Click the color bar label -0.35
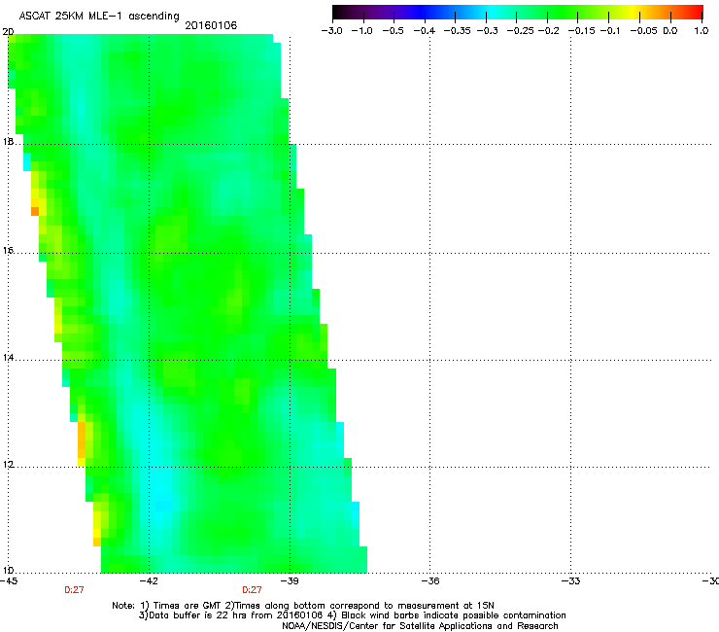This screenshot has width=719, height=632. 458,31
